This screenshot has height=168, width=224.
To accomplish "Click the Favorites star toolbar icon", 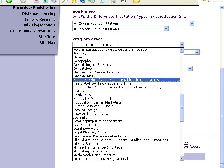I will (x=74, y=1).
